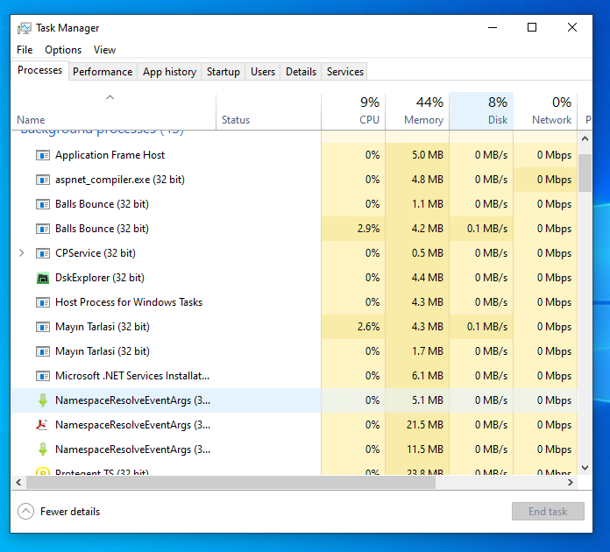Image resolution: width=610 pixels, height=552 pixels.
Task: Click the vertical scrollbar down arrow
Action: [585, 468]
